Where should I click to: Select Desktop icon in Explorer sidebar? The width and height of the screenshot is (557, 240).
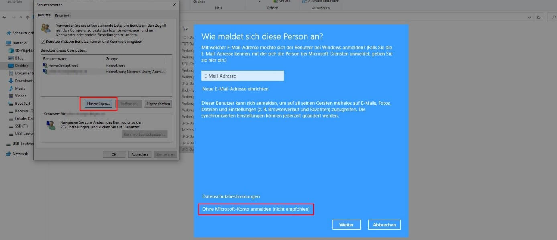pos(11,66)
